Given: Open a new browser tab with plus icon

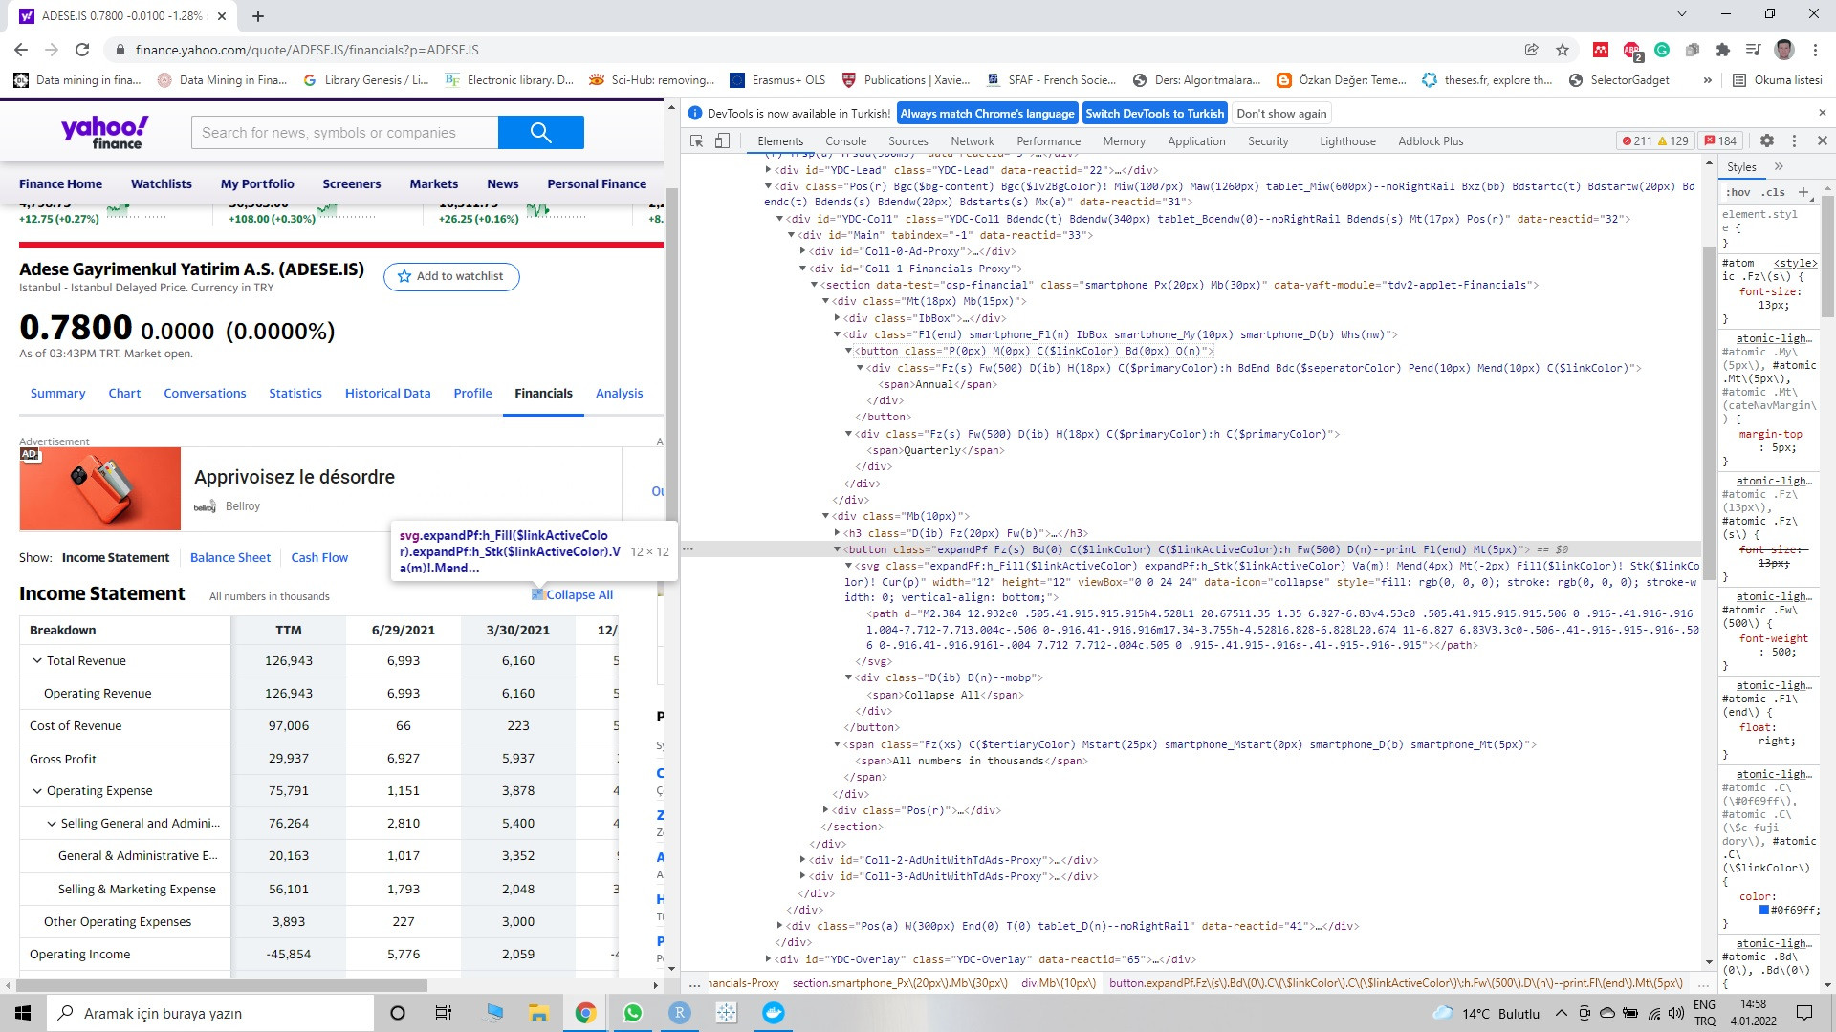Looking at the screenshot, I should coord(258,15).
